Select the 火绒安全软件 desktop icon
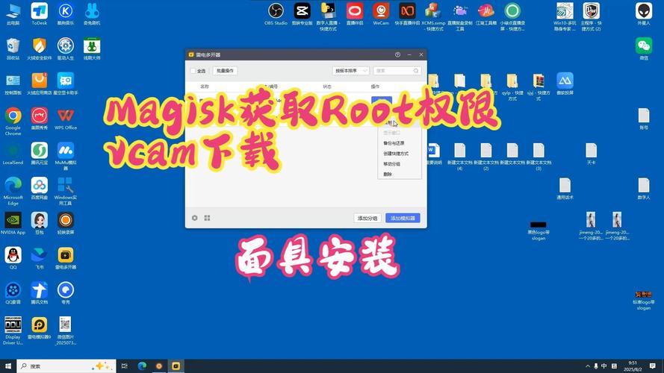Screen dimensions: 664x373 [x=40, y=49]
